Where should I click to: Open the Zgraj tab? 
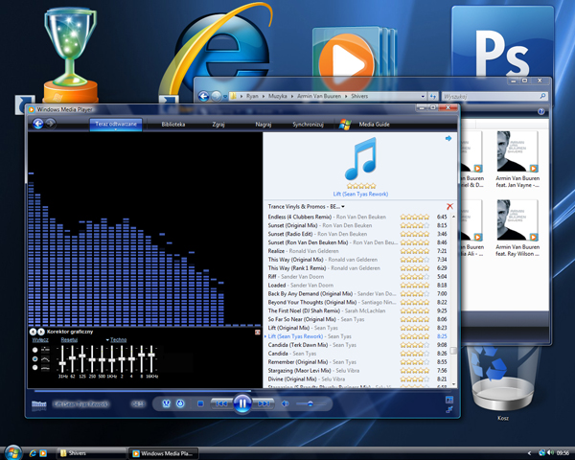[218, 125]
